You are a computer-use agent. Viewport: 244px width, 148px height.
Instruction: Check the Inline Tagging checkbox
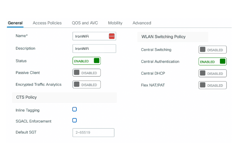(75, 109)
